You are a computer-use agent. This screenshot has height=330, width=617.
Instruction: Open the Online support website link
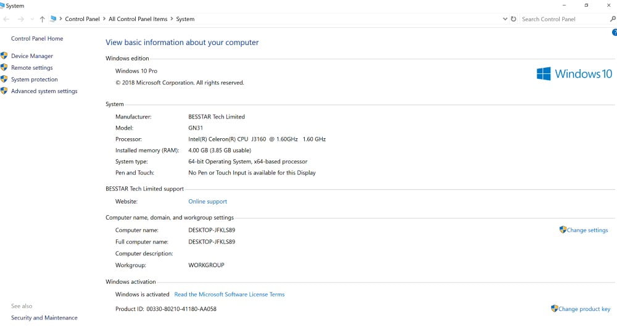tap(207, 201)
